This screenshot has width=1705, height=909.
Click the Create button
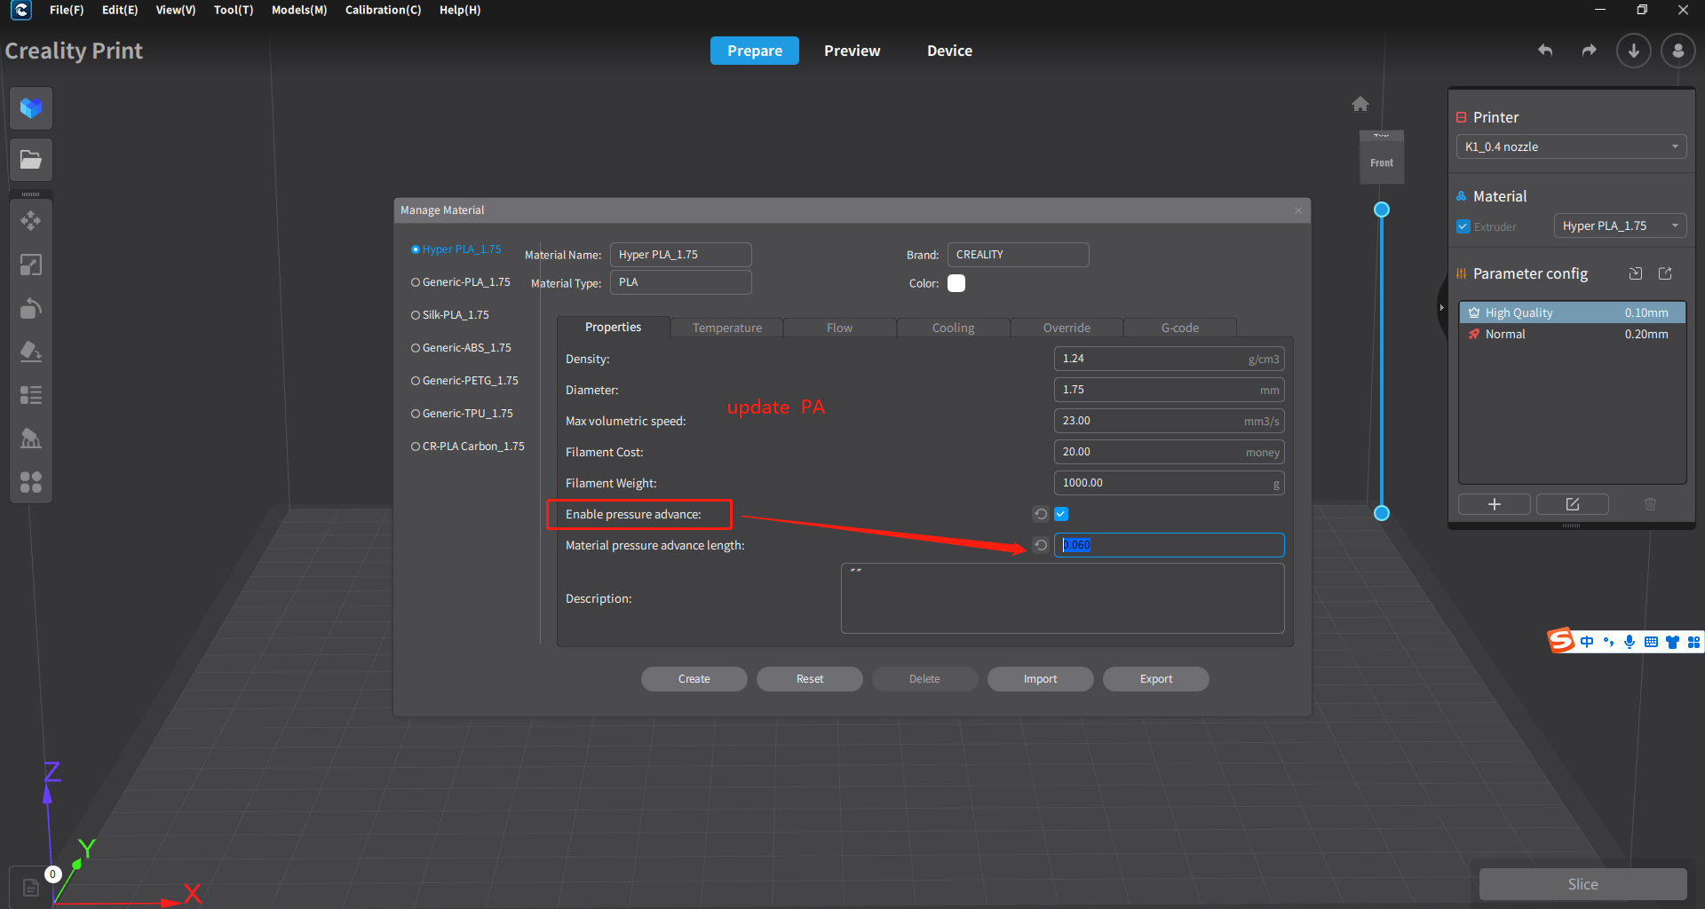pos(694,679)
